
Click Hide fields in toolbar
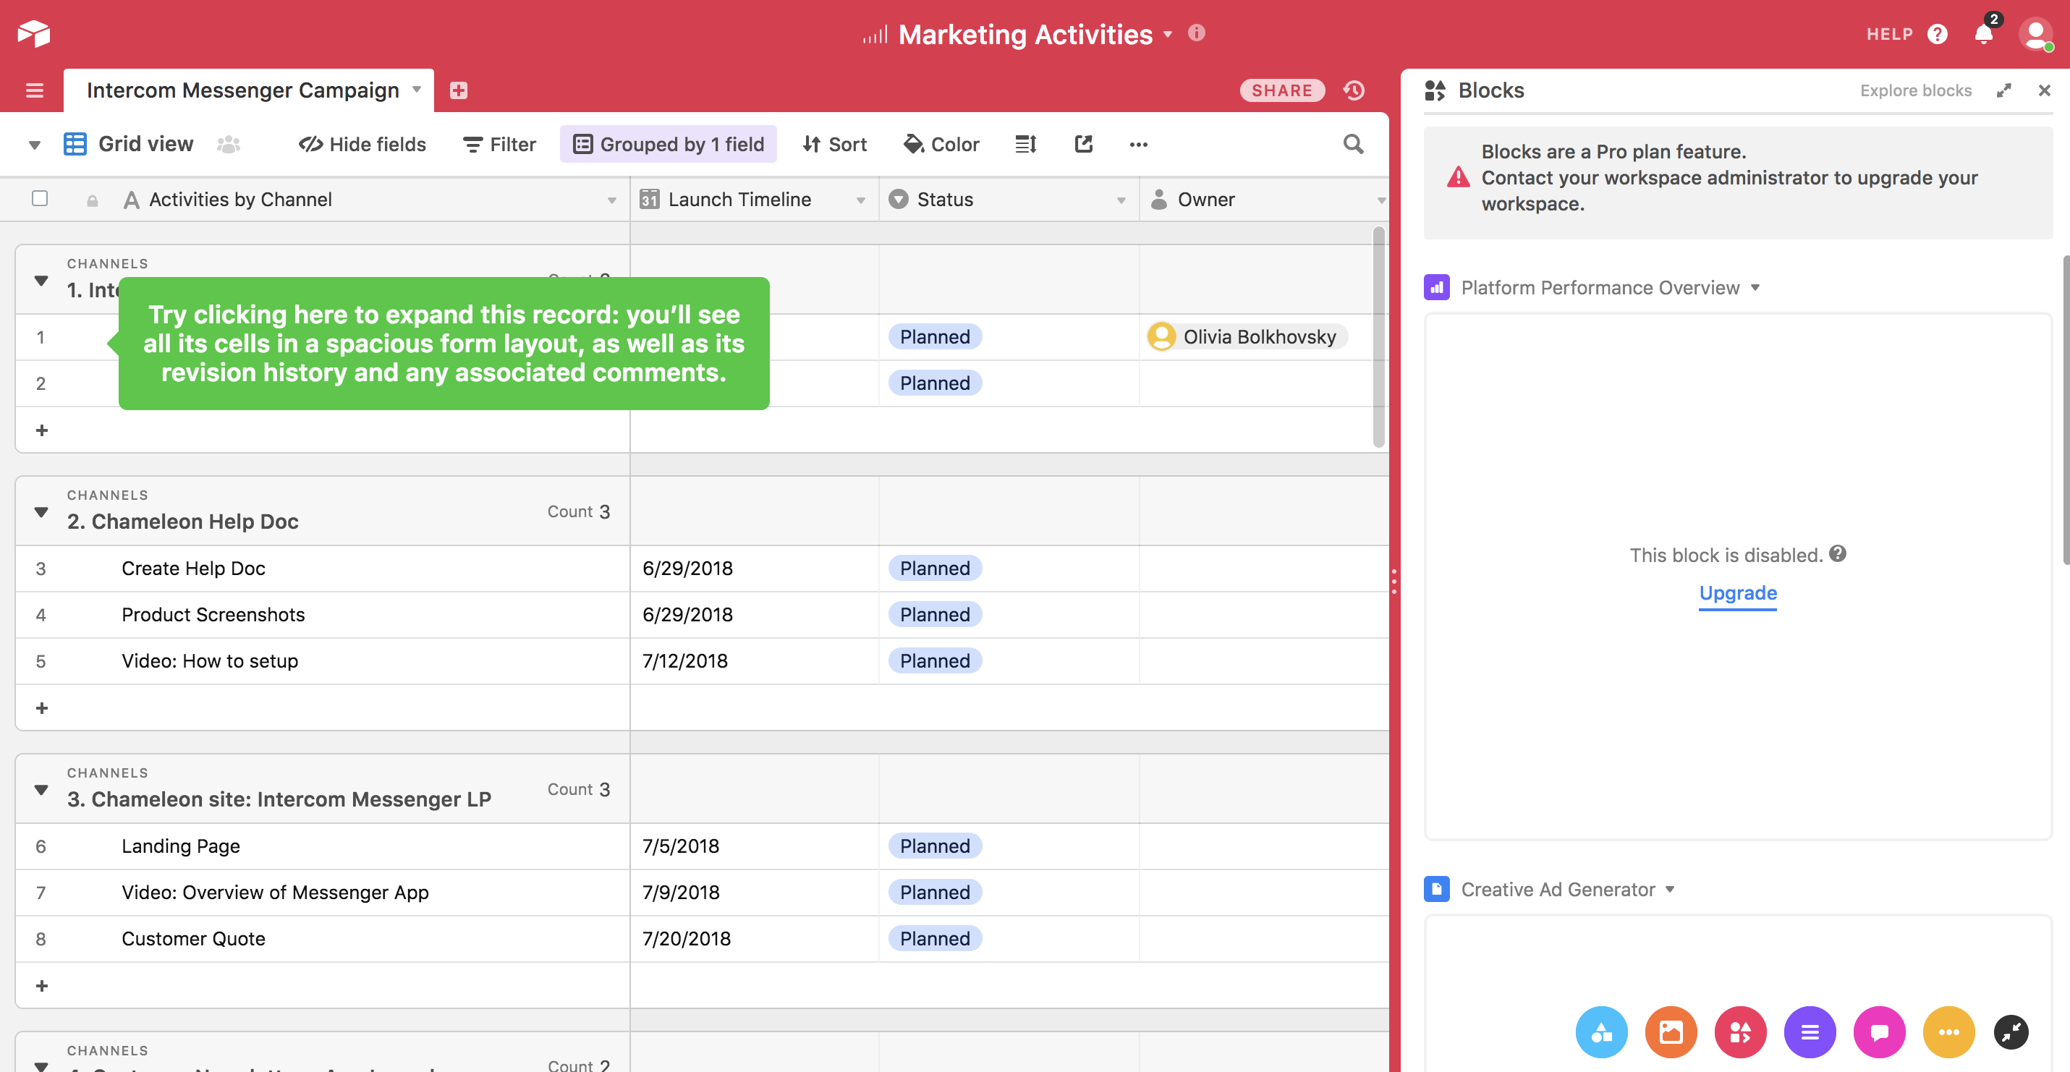(362, 144)
